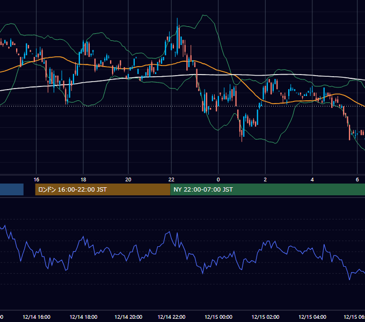Click the 12/14 16:00 date label

point(36,317)
